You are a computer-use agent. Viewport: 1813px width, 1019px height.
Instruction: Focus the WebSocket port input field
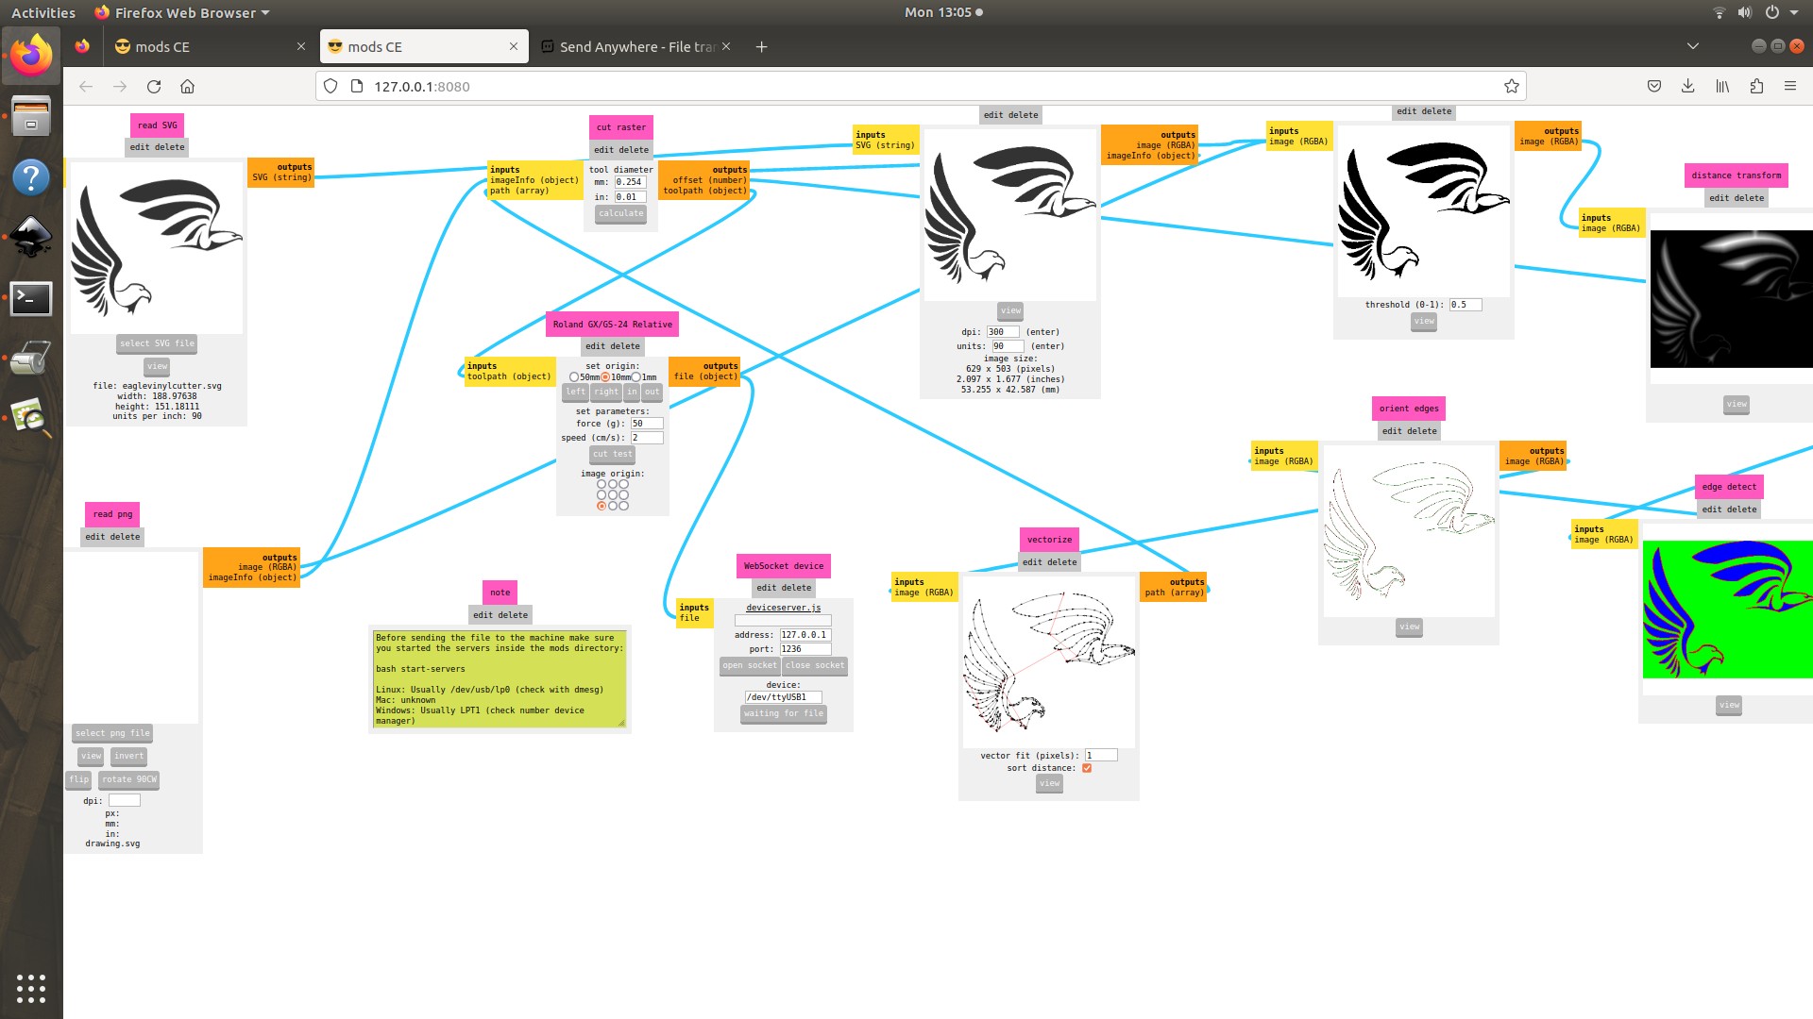pyautogui.click(x=805, y=649)
